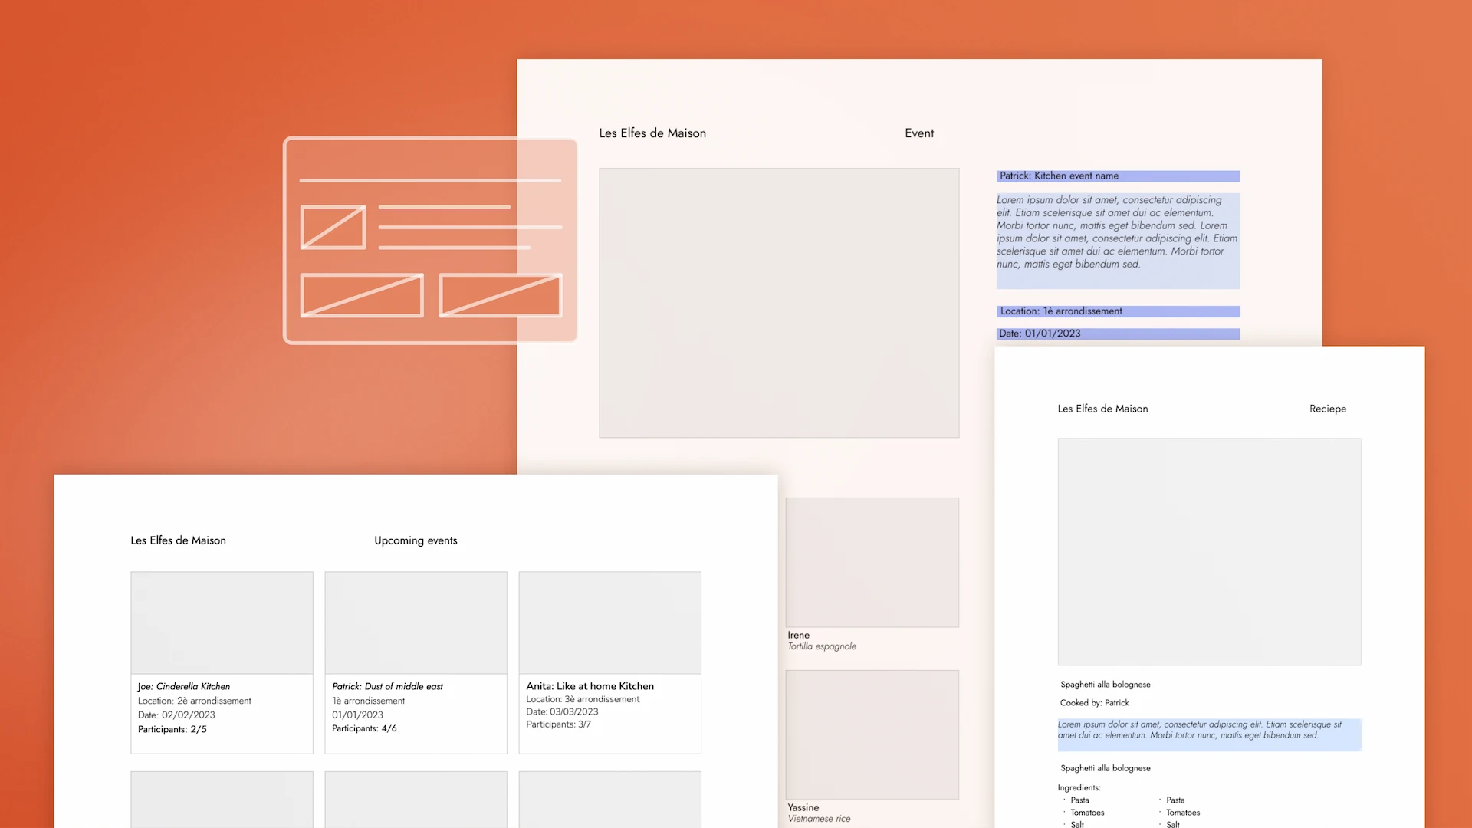Select the Event page title
Screen dimensions: 1472x828
click(x=918, y=133)
